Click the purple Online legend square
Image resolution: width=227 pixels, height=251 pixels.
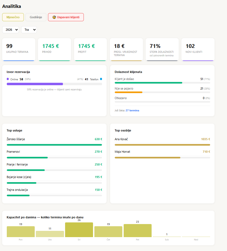[8, 79]
